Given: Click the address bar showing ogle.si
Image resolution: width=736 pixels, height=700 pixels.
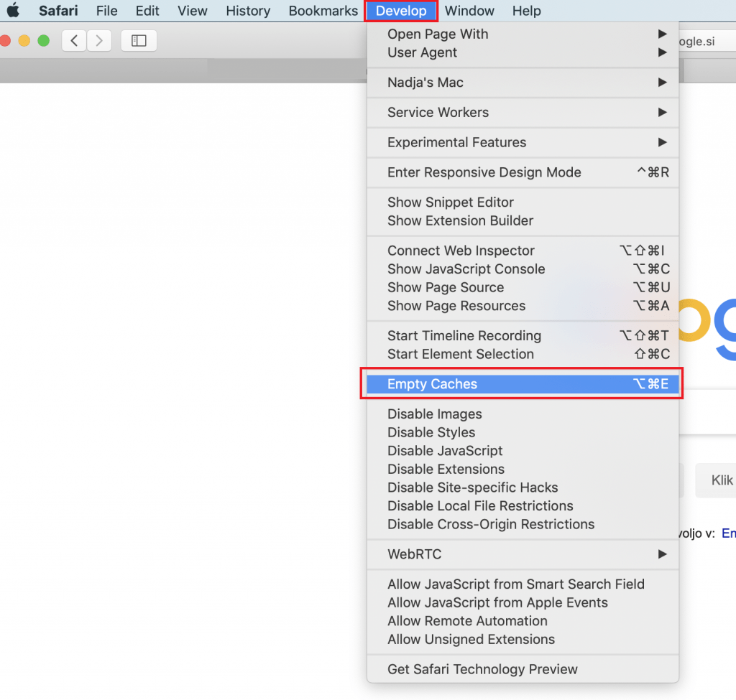Looking at the screenshot, I should coord(707,41).
